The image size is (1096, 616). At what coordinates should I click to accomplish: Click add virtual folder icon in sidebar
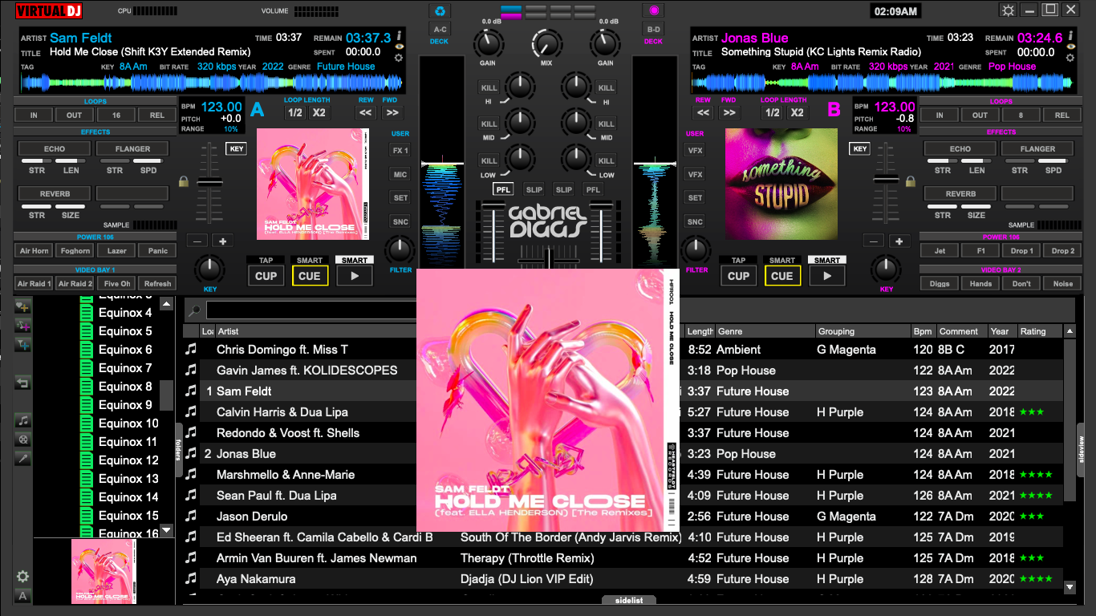23,326
